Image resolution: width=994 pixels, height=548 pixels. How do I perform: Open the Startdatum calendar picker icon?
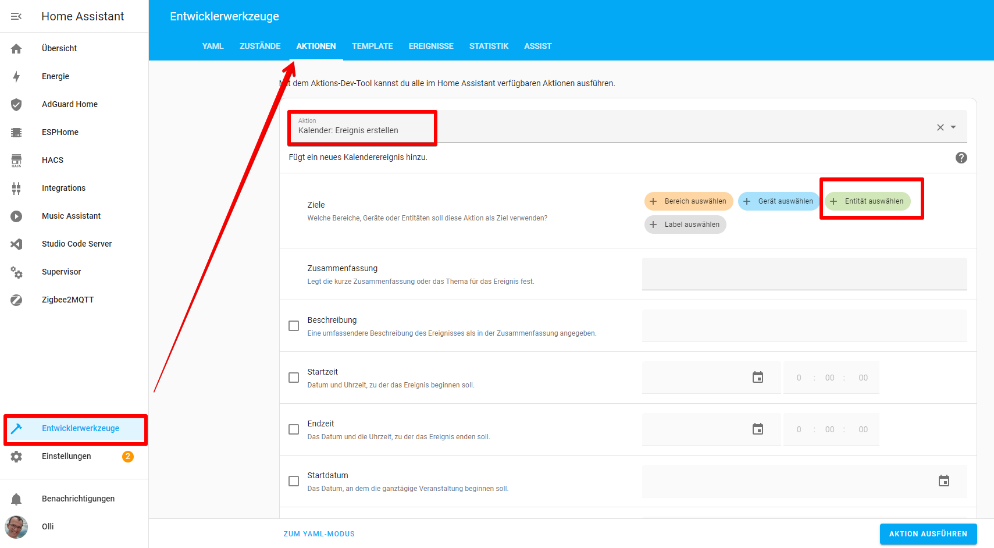coord(943,481)
